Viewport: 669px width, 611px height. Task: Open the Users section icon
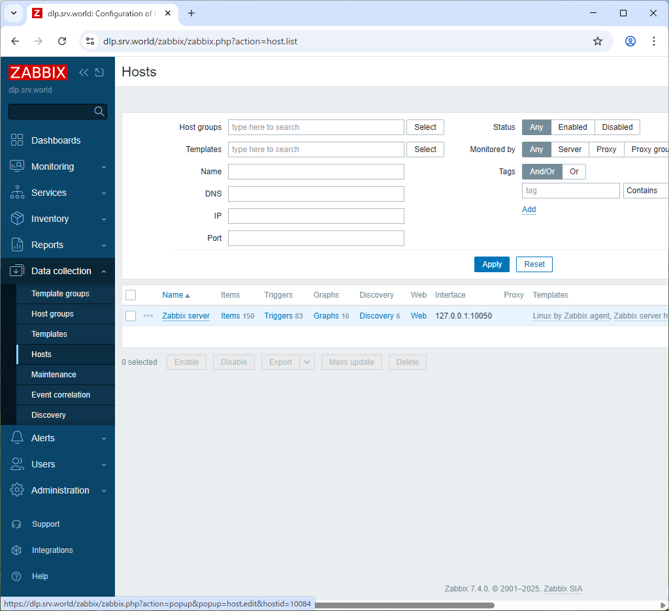tap(16, 463)
